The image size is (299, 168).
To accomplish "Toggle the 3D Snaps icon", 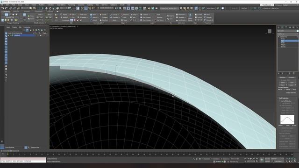I will tap(82, 8).
